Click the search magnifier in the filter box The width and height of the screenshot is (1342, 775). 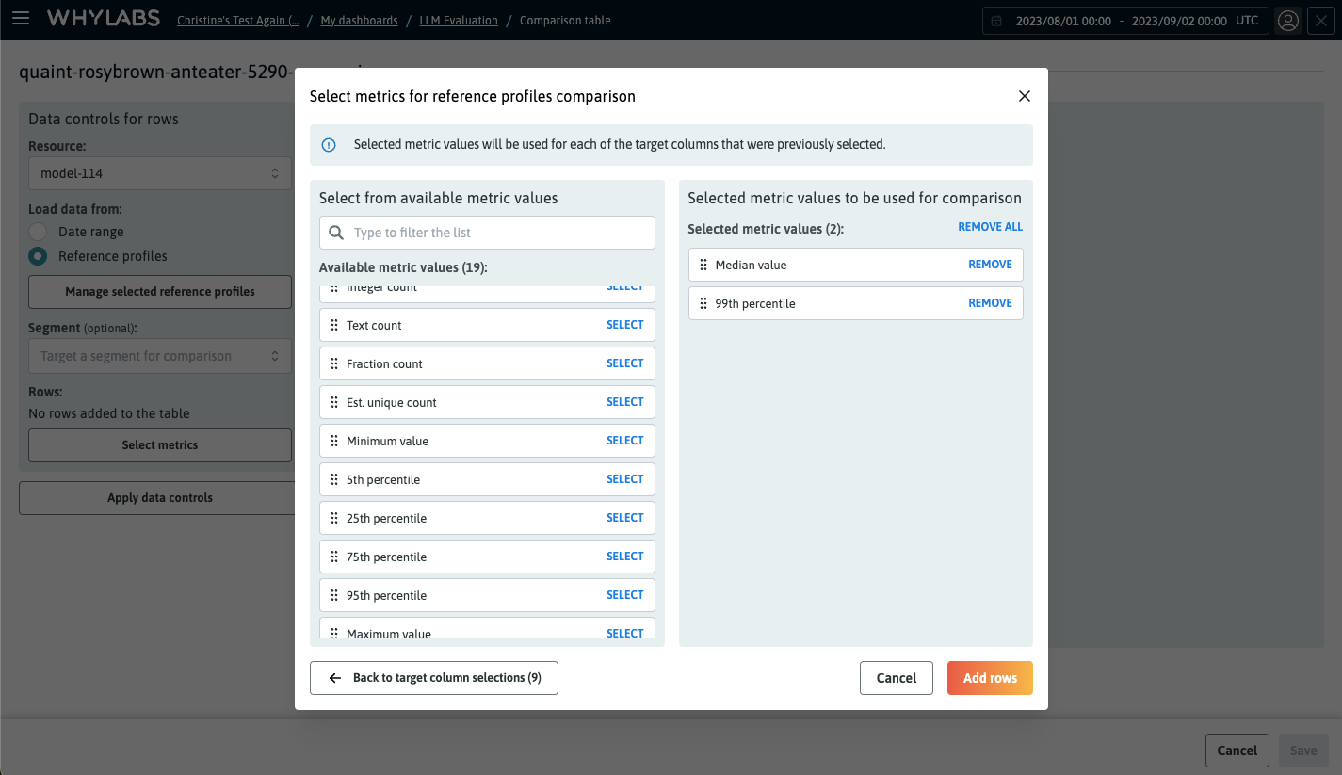click(x=336, y=232)
